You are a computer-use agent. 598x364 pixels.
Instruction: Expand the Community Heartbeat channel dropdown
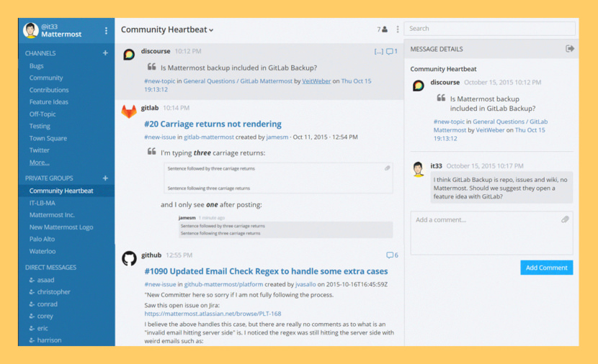pyautogui.click(x=167, y=29)
